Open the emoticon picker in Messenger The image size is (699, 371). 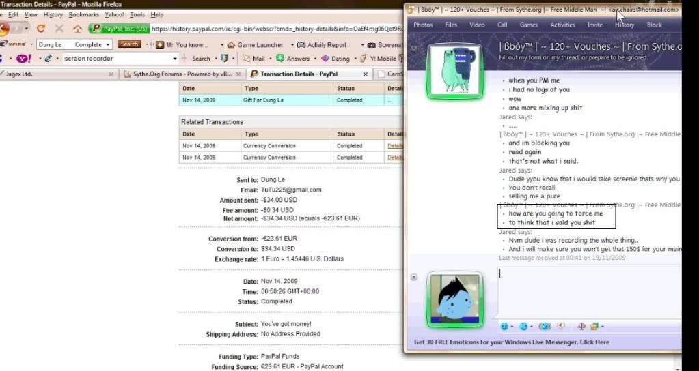(504, 327)
